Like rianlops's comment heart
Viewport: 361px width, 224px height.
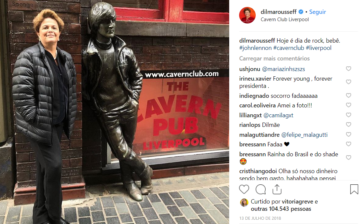pyautogui.click(x=348, y=125)
